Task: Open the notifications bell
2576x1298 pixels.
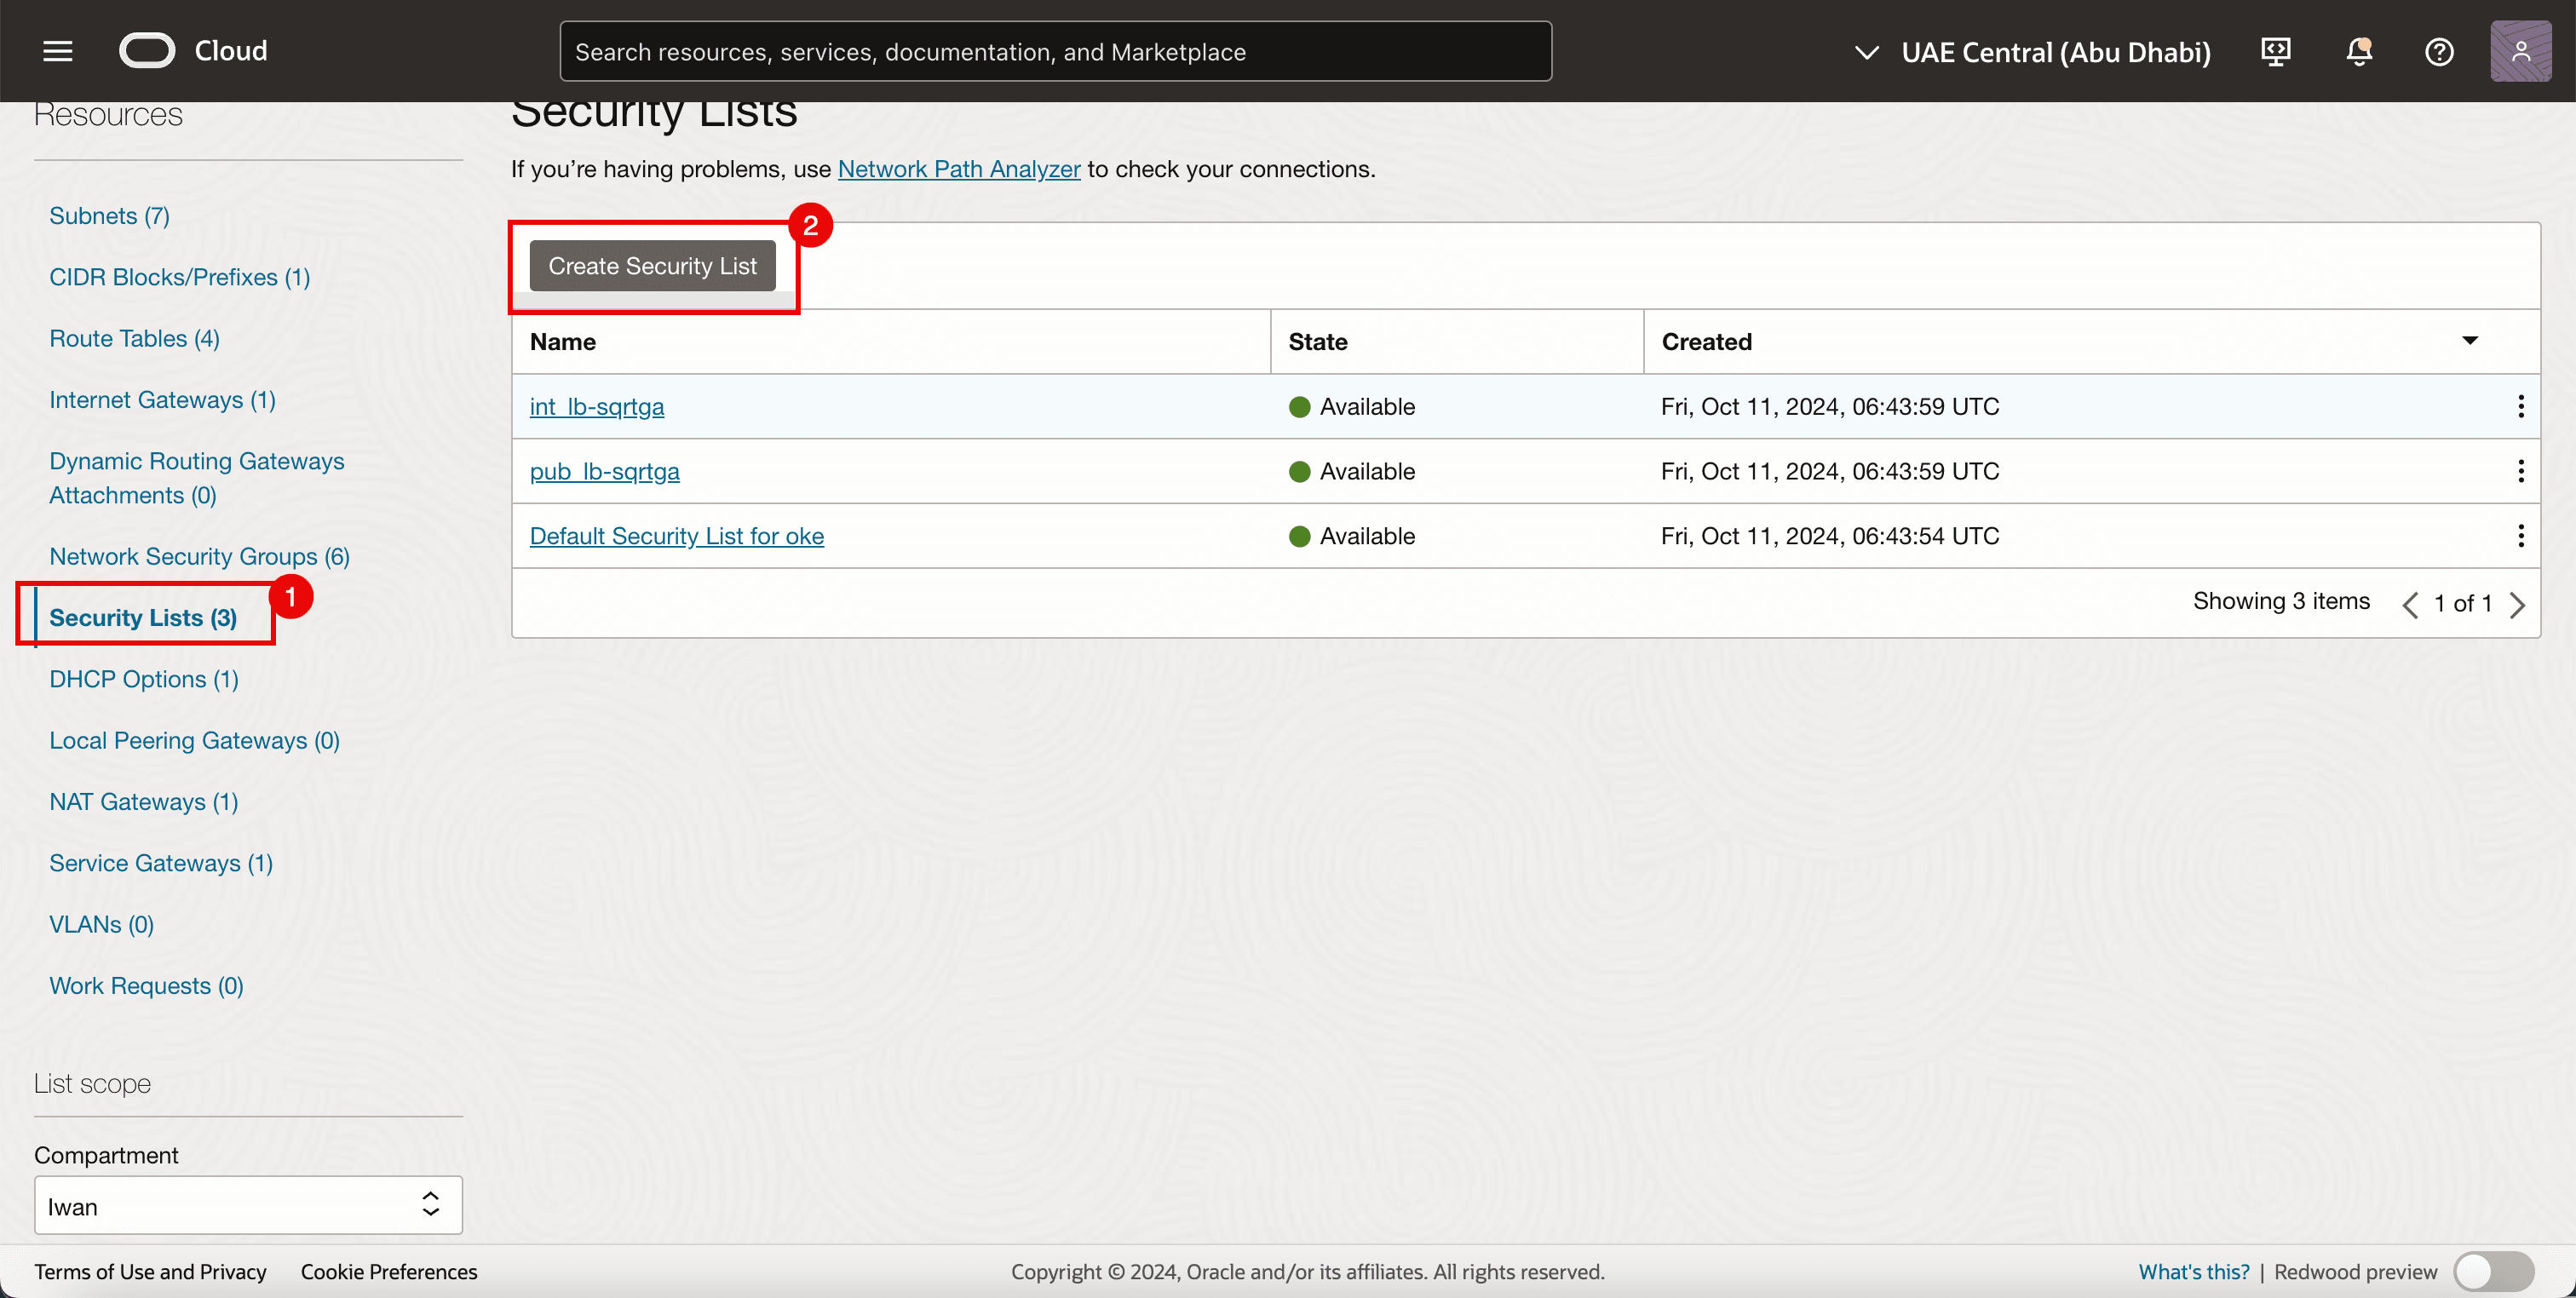Action: (2359, 51)
